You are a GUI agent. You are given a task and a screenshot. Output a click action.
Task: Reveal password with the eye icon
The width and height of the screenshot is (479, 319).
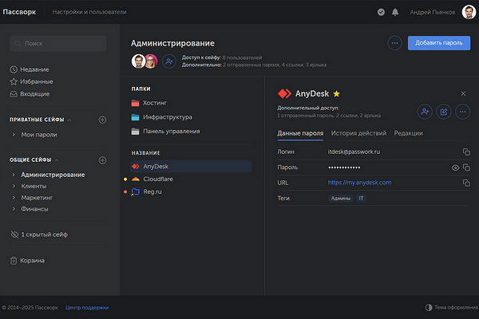coord(455,167)
